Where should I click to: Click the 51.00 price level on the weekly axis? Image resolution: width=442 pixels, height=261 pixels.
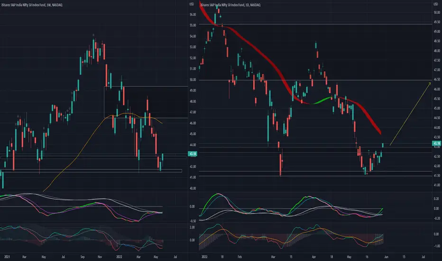(193, 68)
